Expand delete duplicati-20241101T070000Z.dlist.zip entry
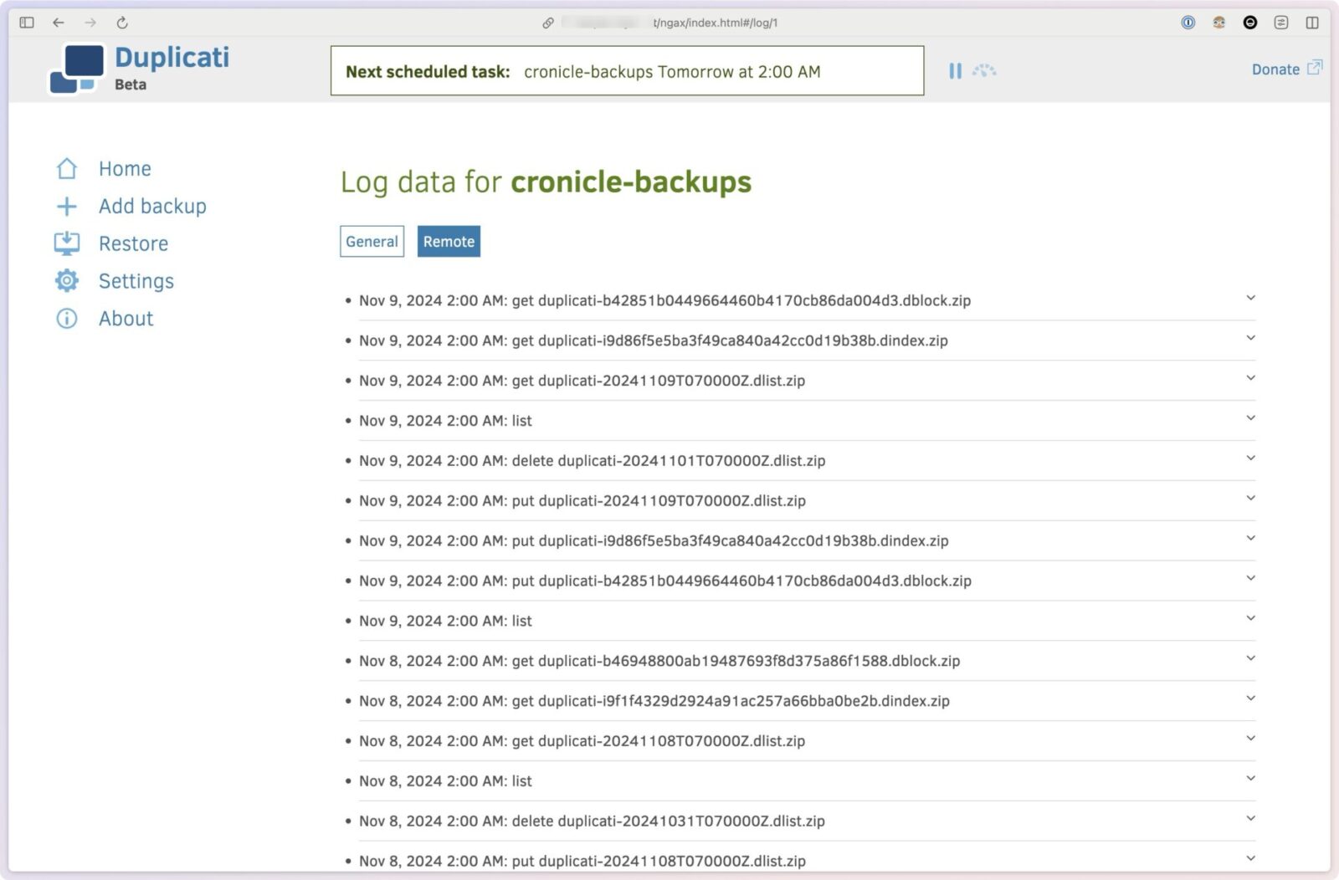1339x880 pixels. tap(1250, 458)
